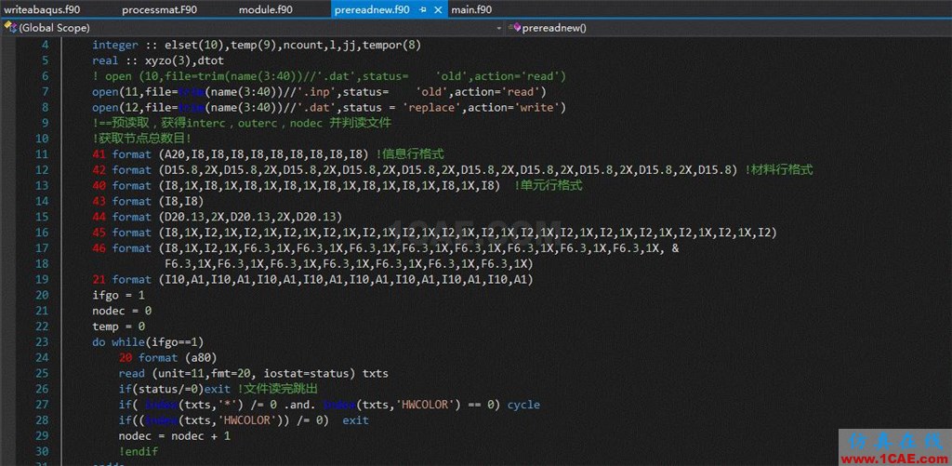The width and height of the screenshot is (952, 466).
Task: Click line number 19 in the margin
Action: [x=43, y=279]
